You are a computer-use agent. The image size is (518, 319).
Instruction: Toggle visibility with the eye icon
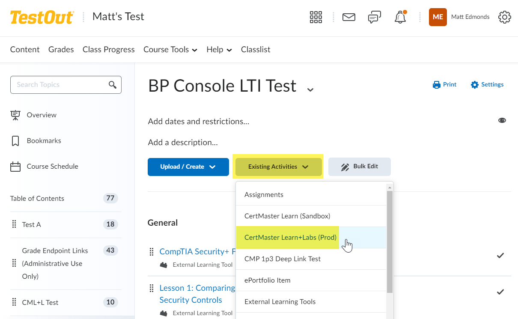tap(502, 120)
